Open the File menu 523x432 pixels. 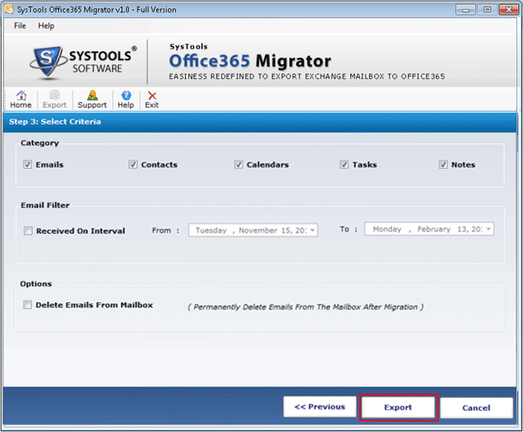click(20, 26)
